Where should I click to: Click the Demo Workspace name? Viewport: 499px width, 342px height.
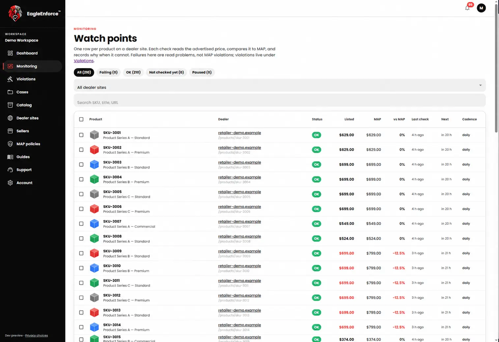21,40
